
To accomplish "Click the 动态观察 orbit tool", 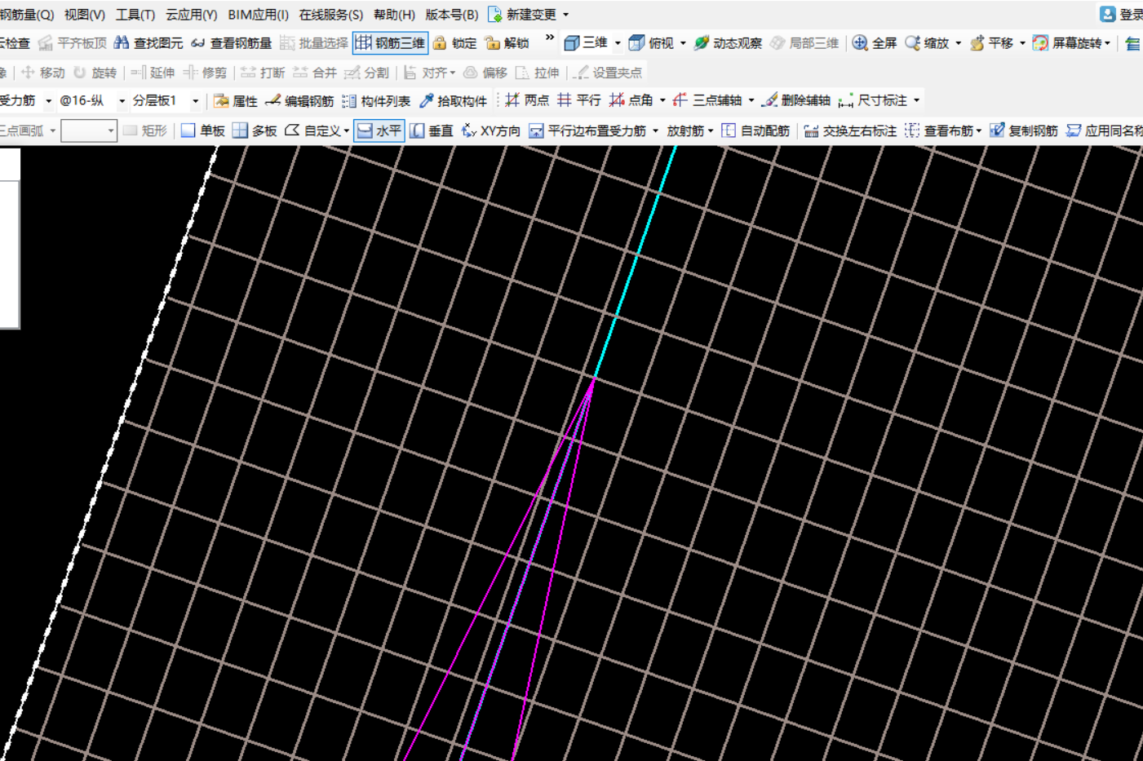I will point(727,43).
